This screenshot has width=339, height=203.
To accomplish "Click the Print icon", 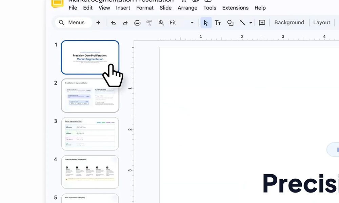I will [x=137, y=23].
